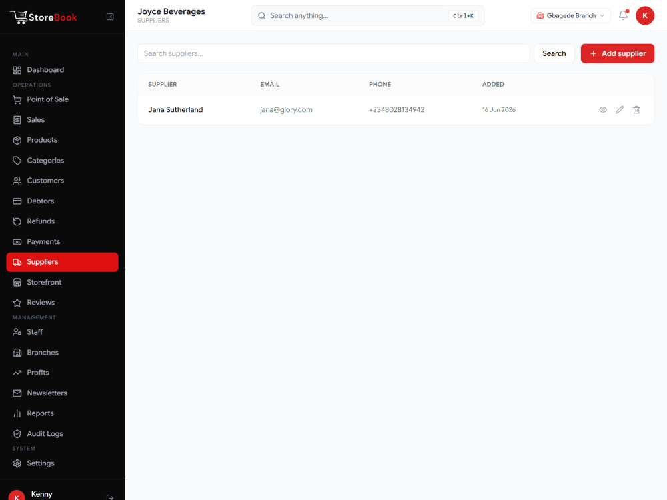The image size is (667, 500).
Task: Click the Dashboard grid icon
Action: click(x=17, y=70)
